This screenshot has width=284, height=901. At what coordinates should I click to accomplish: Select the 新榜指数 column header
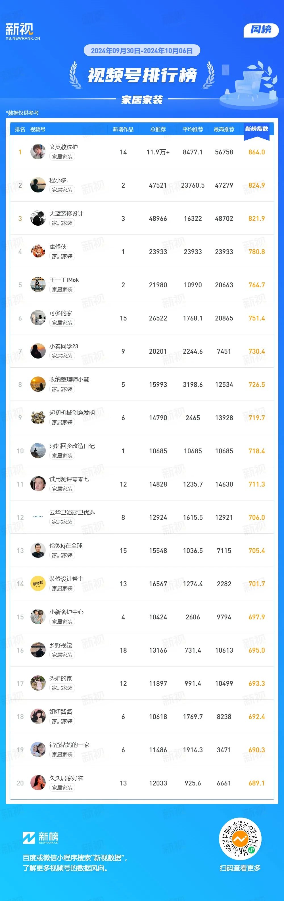257,129
